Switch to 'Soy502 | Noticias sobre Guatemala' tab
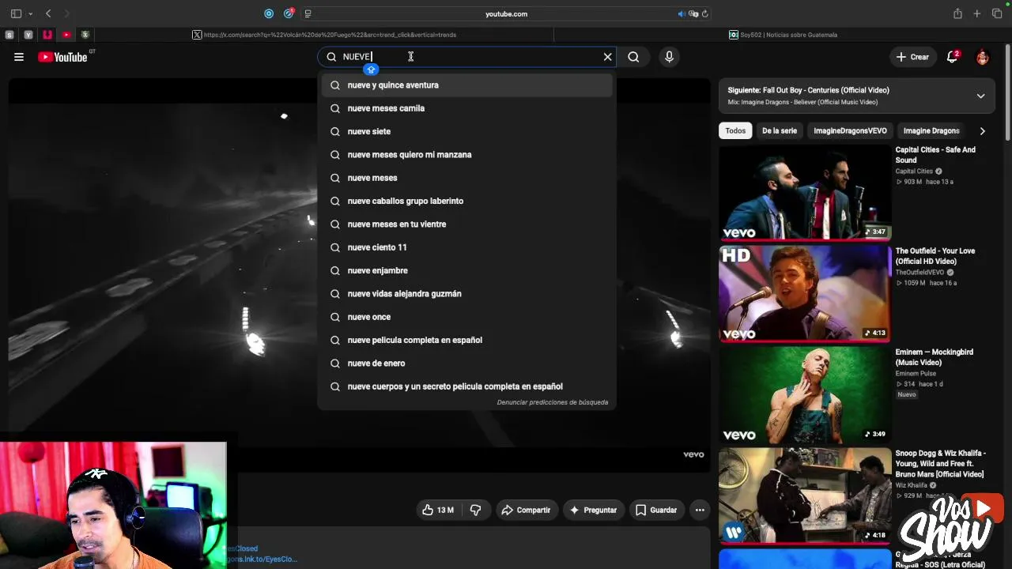Image resolution: width=1012 pixels, height=569 pixels. coord(783,35)
